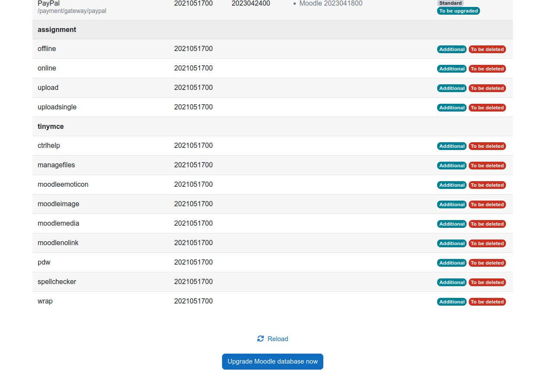This screenshot has height=380, width=554.
Task: Click To be deleted badge for wrap
Action: [487, 302]
